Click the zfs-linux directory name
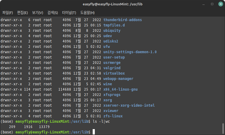Screen dimensions: 225x135 113,116
